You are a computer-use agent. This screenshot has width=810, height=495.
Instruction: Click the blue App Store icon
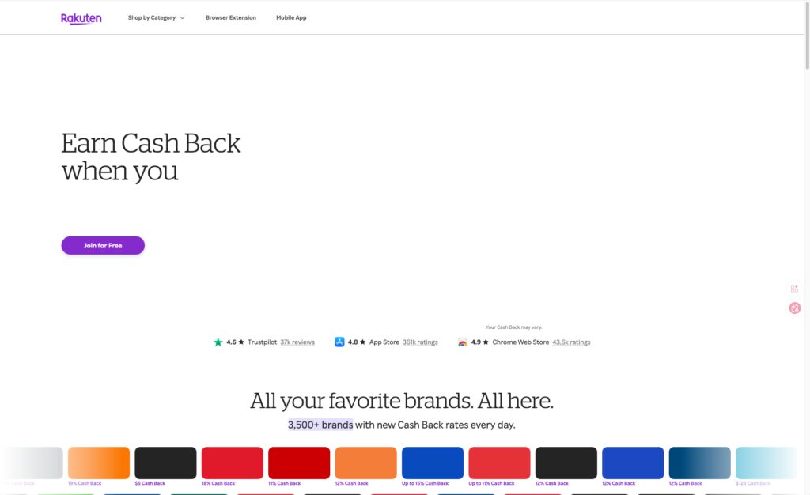(x=339, y=342)
